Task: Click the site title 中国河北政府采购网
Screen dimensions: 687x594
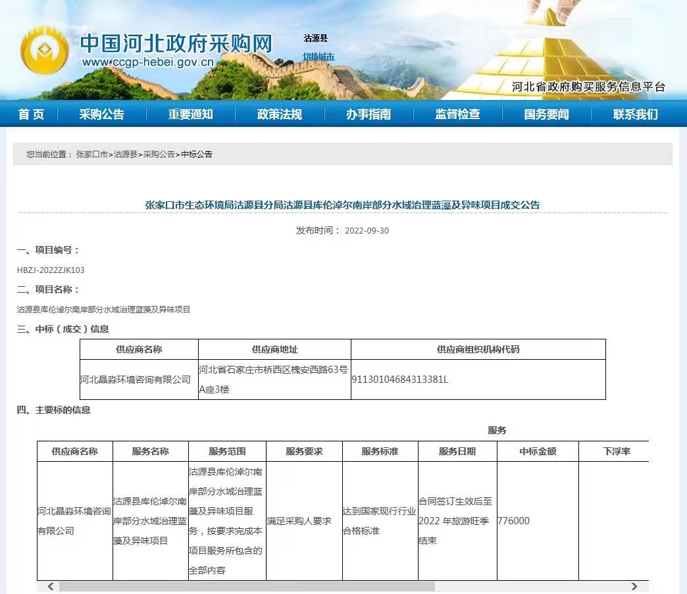Action: 176,43
